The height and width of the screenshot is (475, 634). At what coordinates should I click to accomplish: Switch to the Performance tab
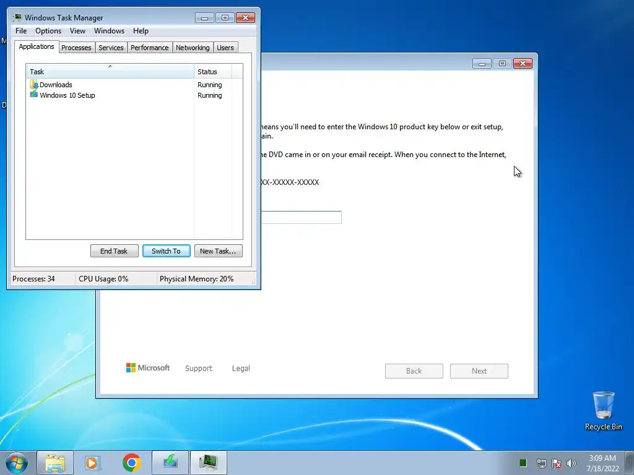tap(150, 48)
